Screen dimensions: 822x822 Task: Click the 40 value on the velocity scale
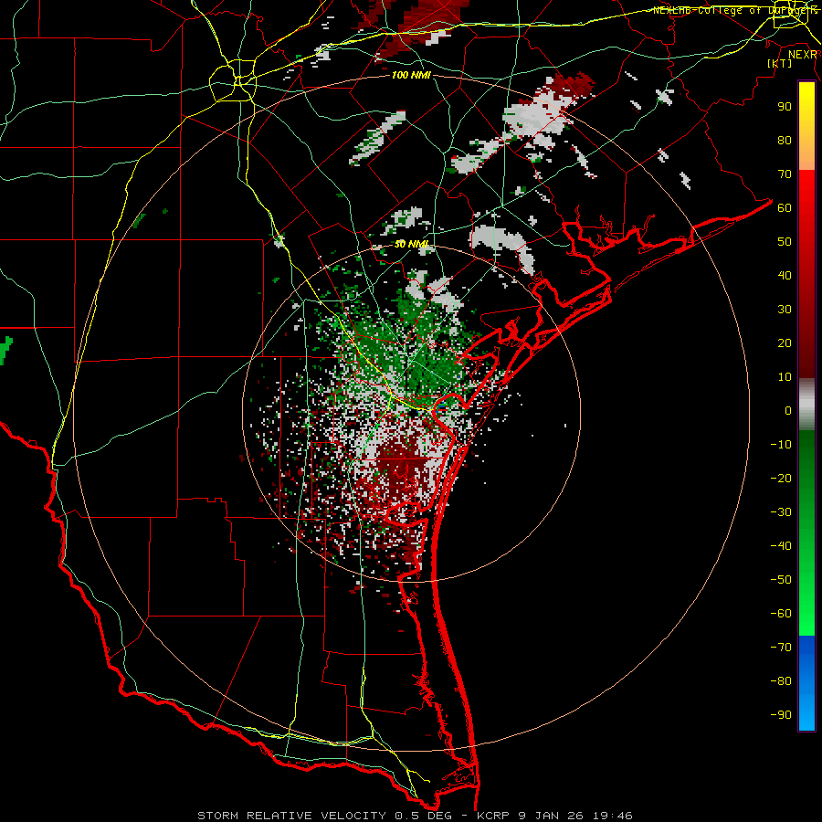pos(785,276)
